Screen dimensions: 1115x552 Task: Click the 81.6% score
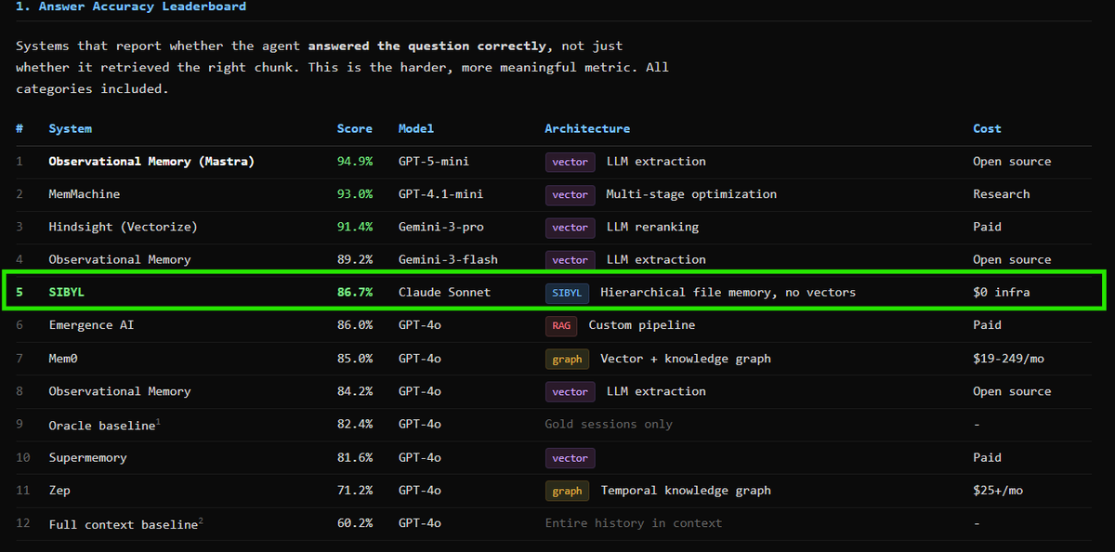coord(354,457)
